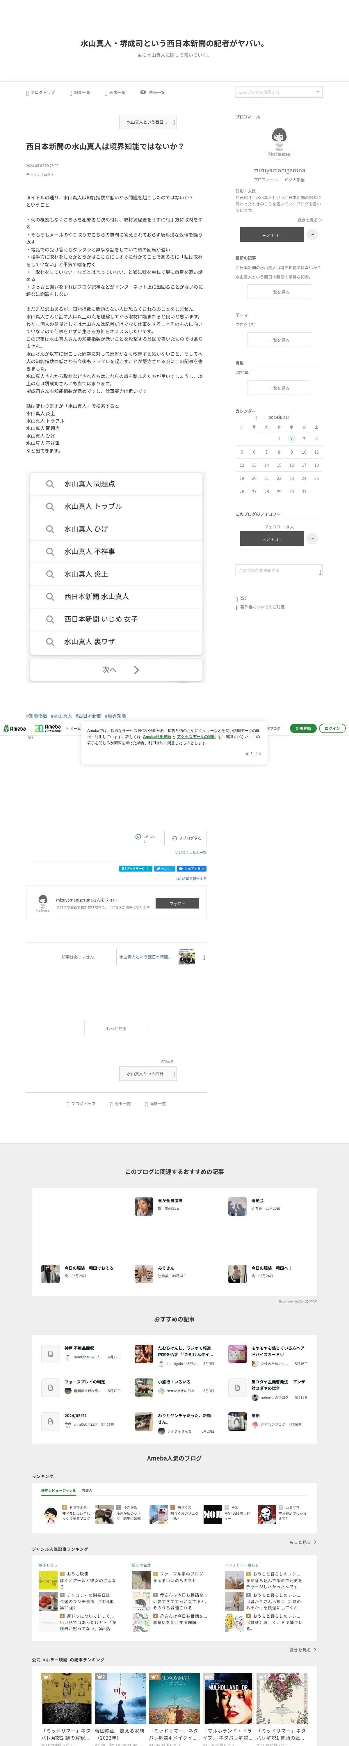
Task: Click magnifier icon beside 水山真人 トラブル
Action: 50,506
